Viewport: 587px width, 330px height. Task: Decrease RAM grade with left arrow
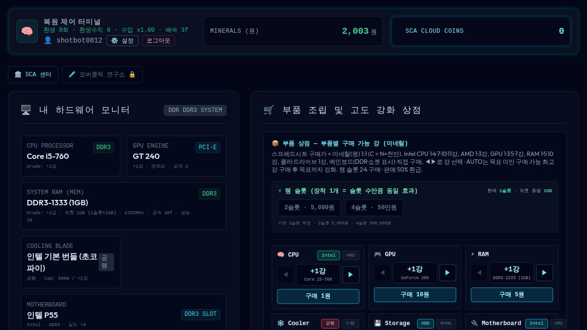pyautogui.click(x=479, y=273)
